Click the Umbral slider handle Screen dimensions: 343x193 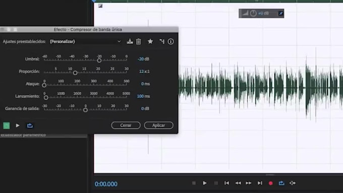pos(99,60)
